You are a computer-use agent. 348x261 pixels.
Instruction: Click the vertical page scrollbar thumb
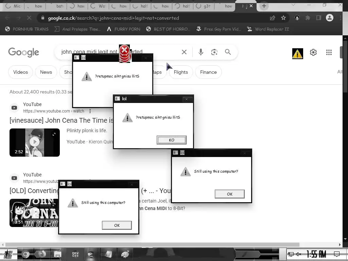coord(345,67)
